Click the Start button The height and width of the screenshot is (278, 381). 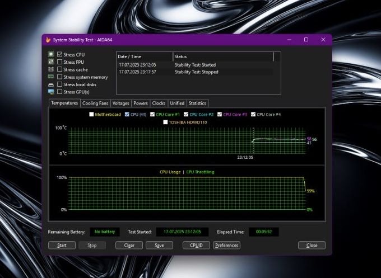pos(62,245)
